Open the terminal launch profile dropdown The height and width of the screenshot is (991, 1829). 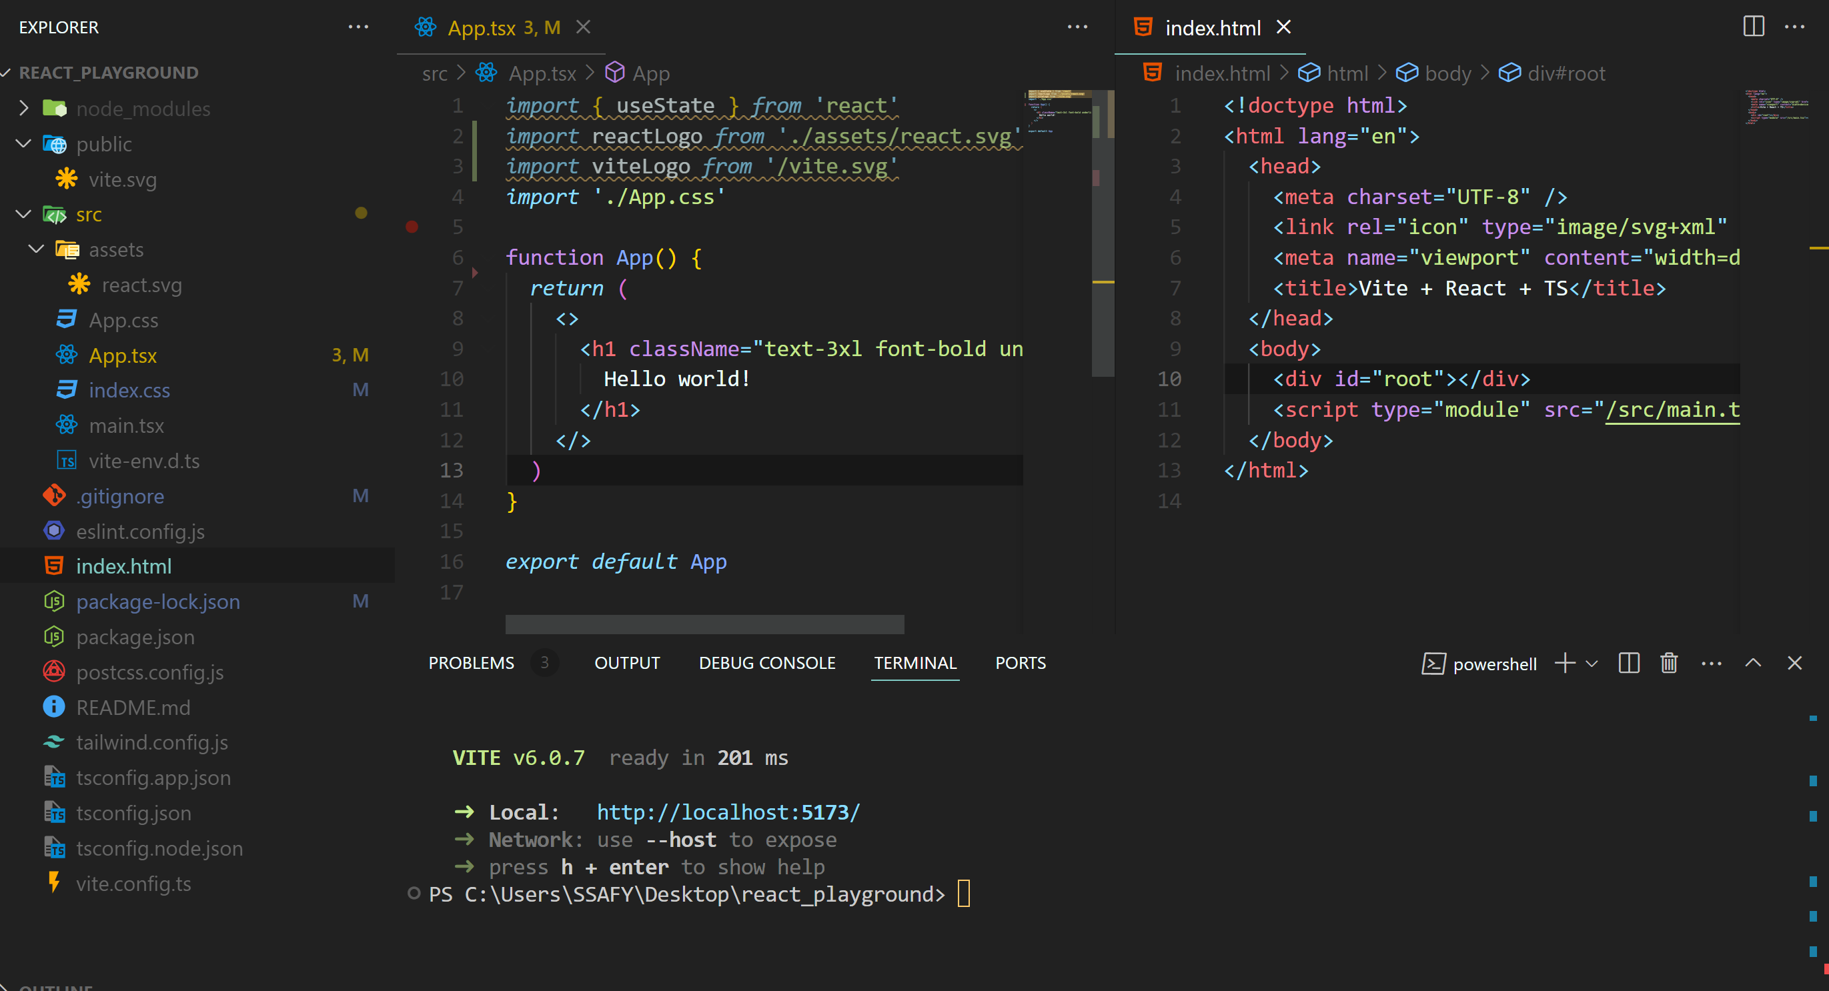point(1592,664)
